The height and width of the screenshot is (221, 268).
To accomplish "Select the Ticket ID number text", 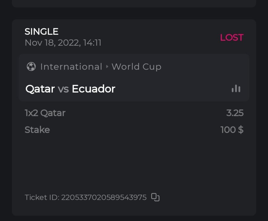I will (104, 197).
